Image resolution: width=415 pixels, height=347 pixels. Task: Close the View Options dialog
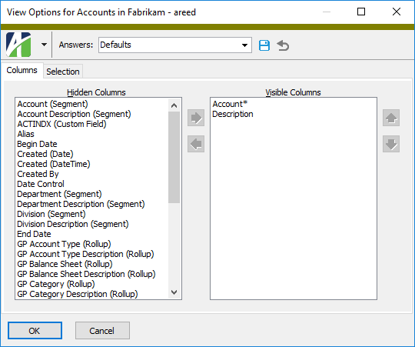(397, 12)
